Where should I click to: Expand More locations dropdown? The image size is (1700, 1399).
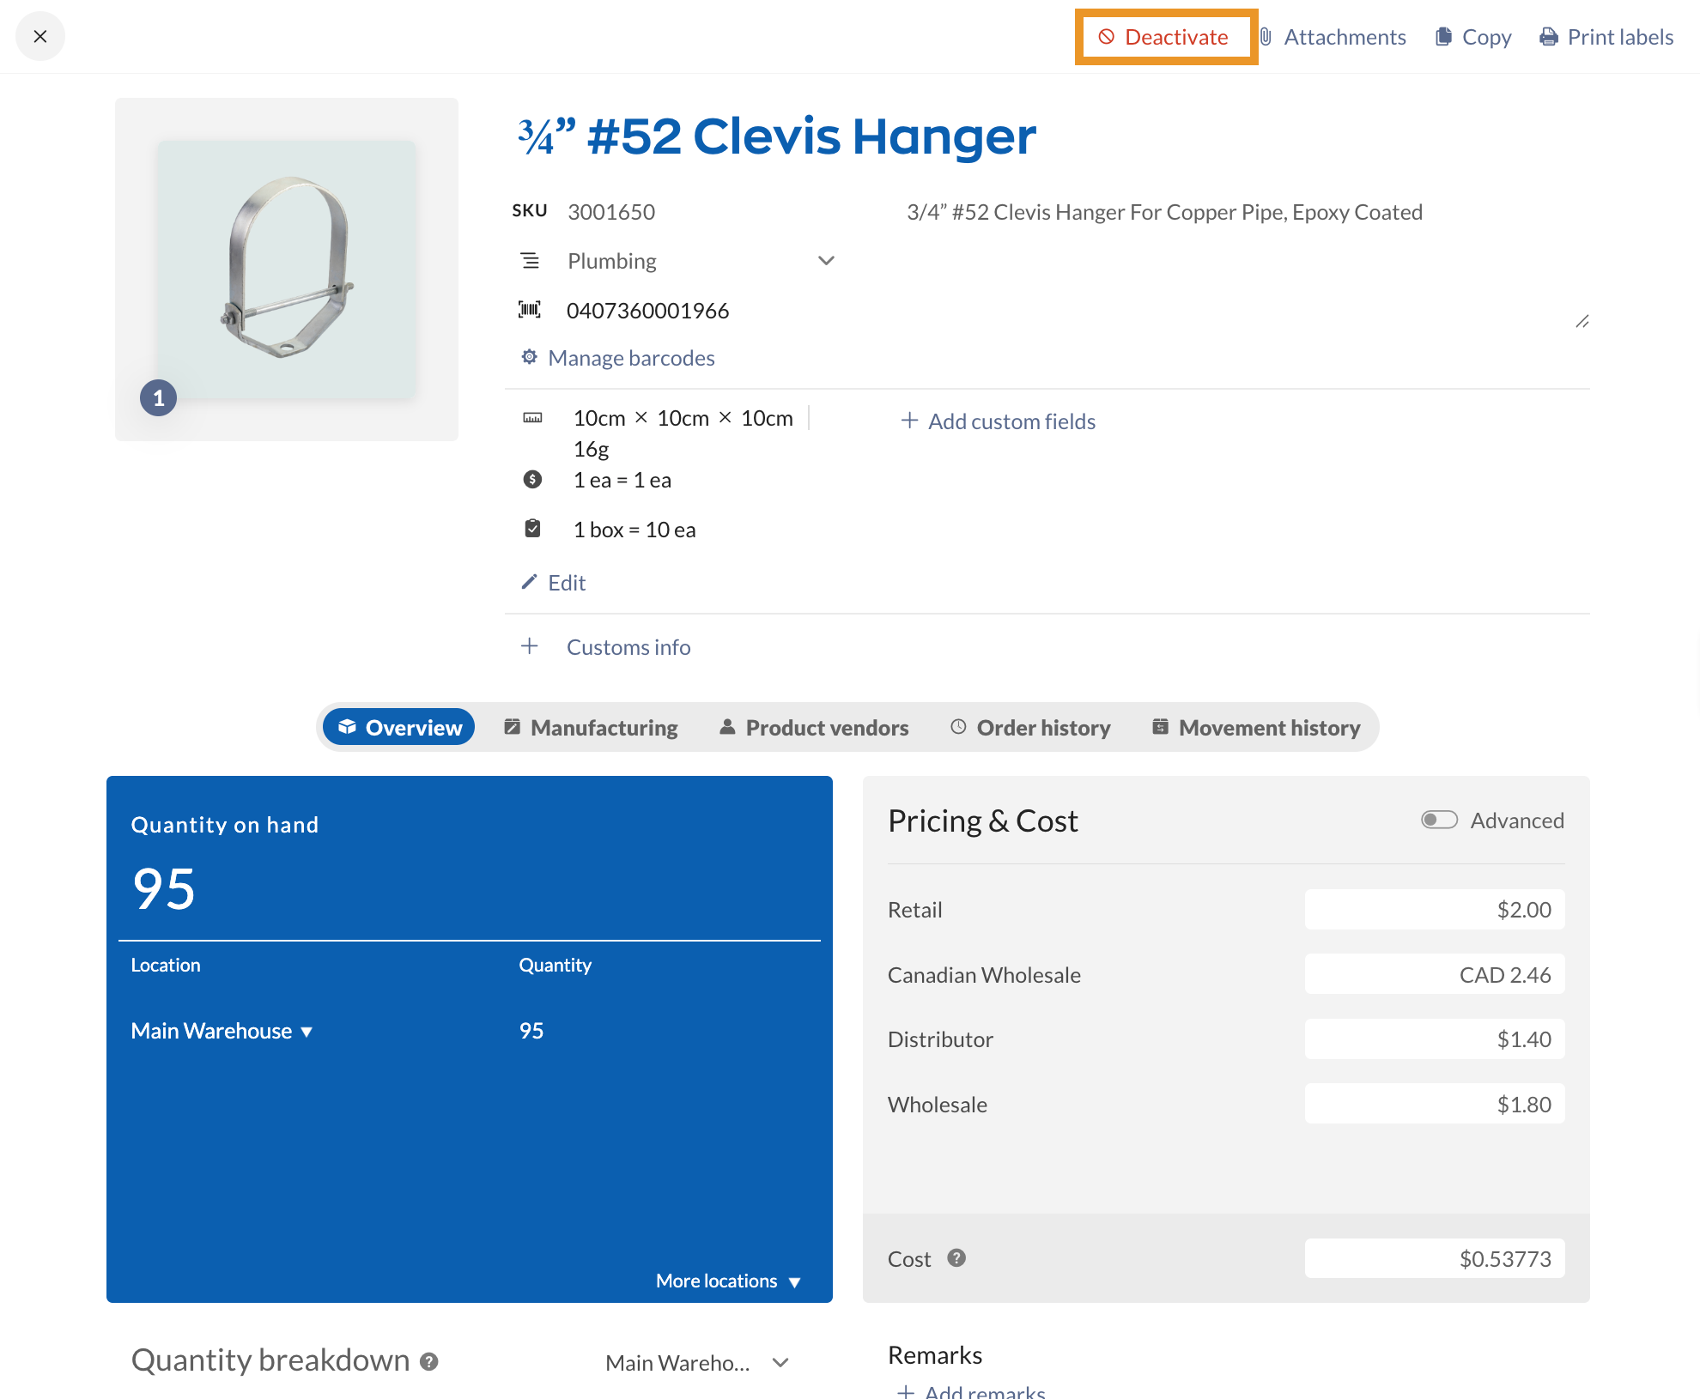[794, 1281]
